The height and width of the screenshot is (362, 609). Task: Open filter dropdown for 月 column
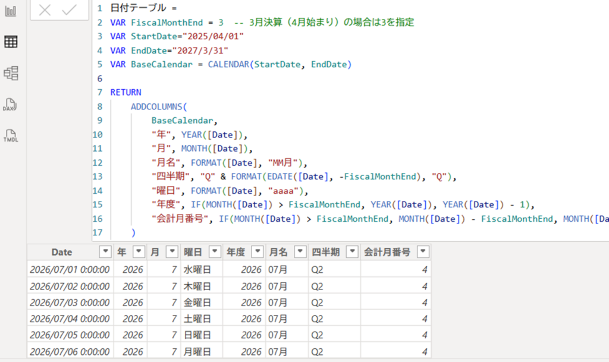pos(172,251)
